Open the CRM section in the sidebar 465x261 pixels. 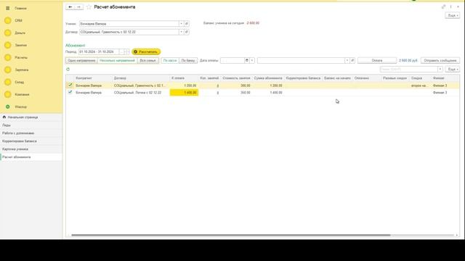[x=18, y=20]
